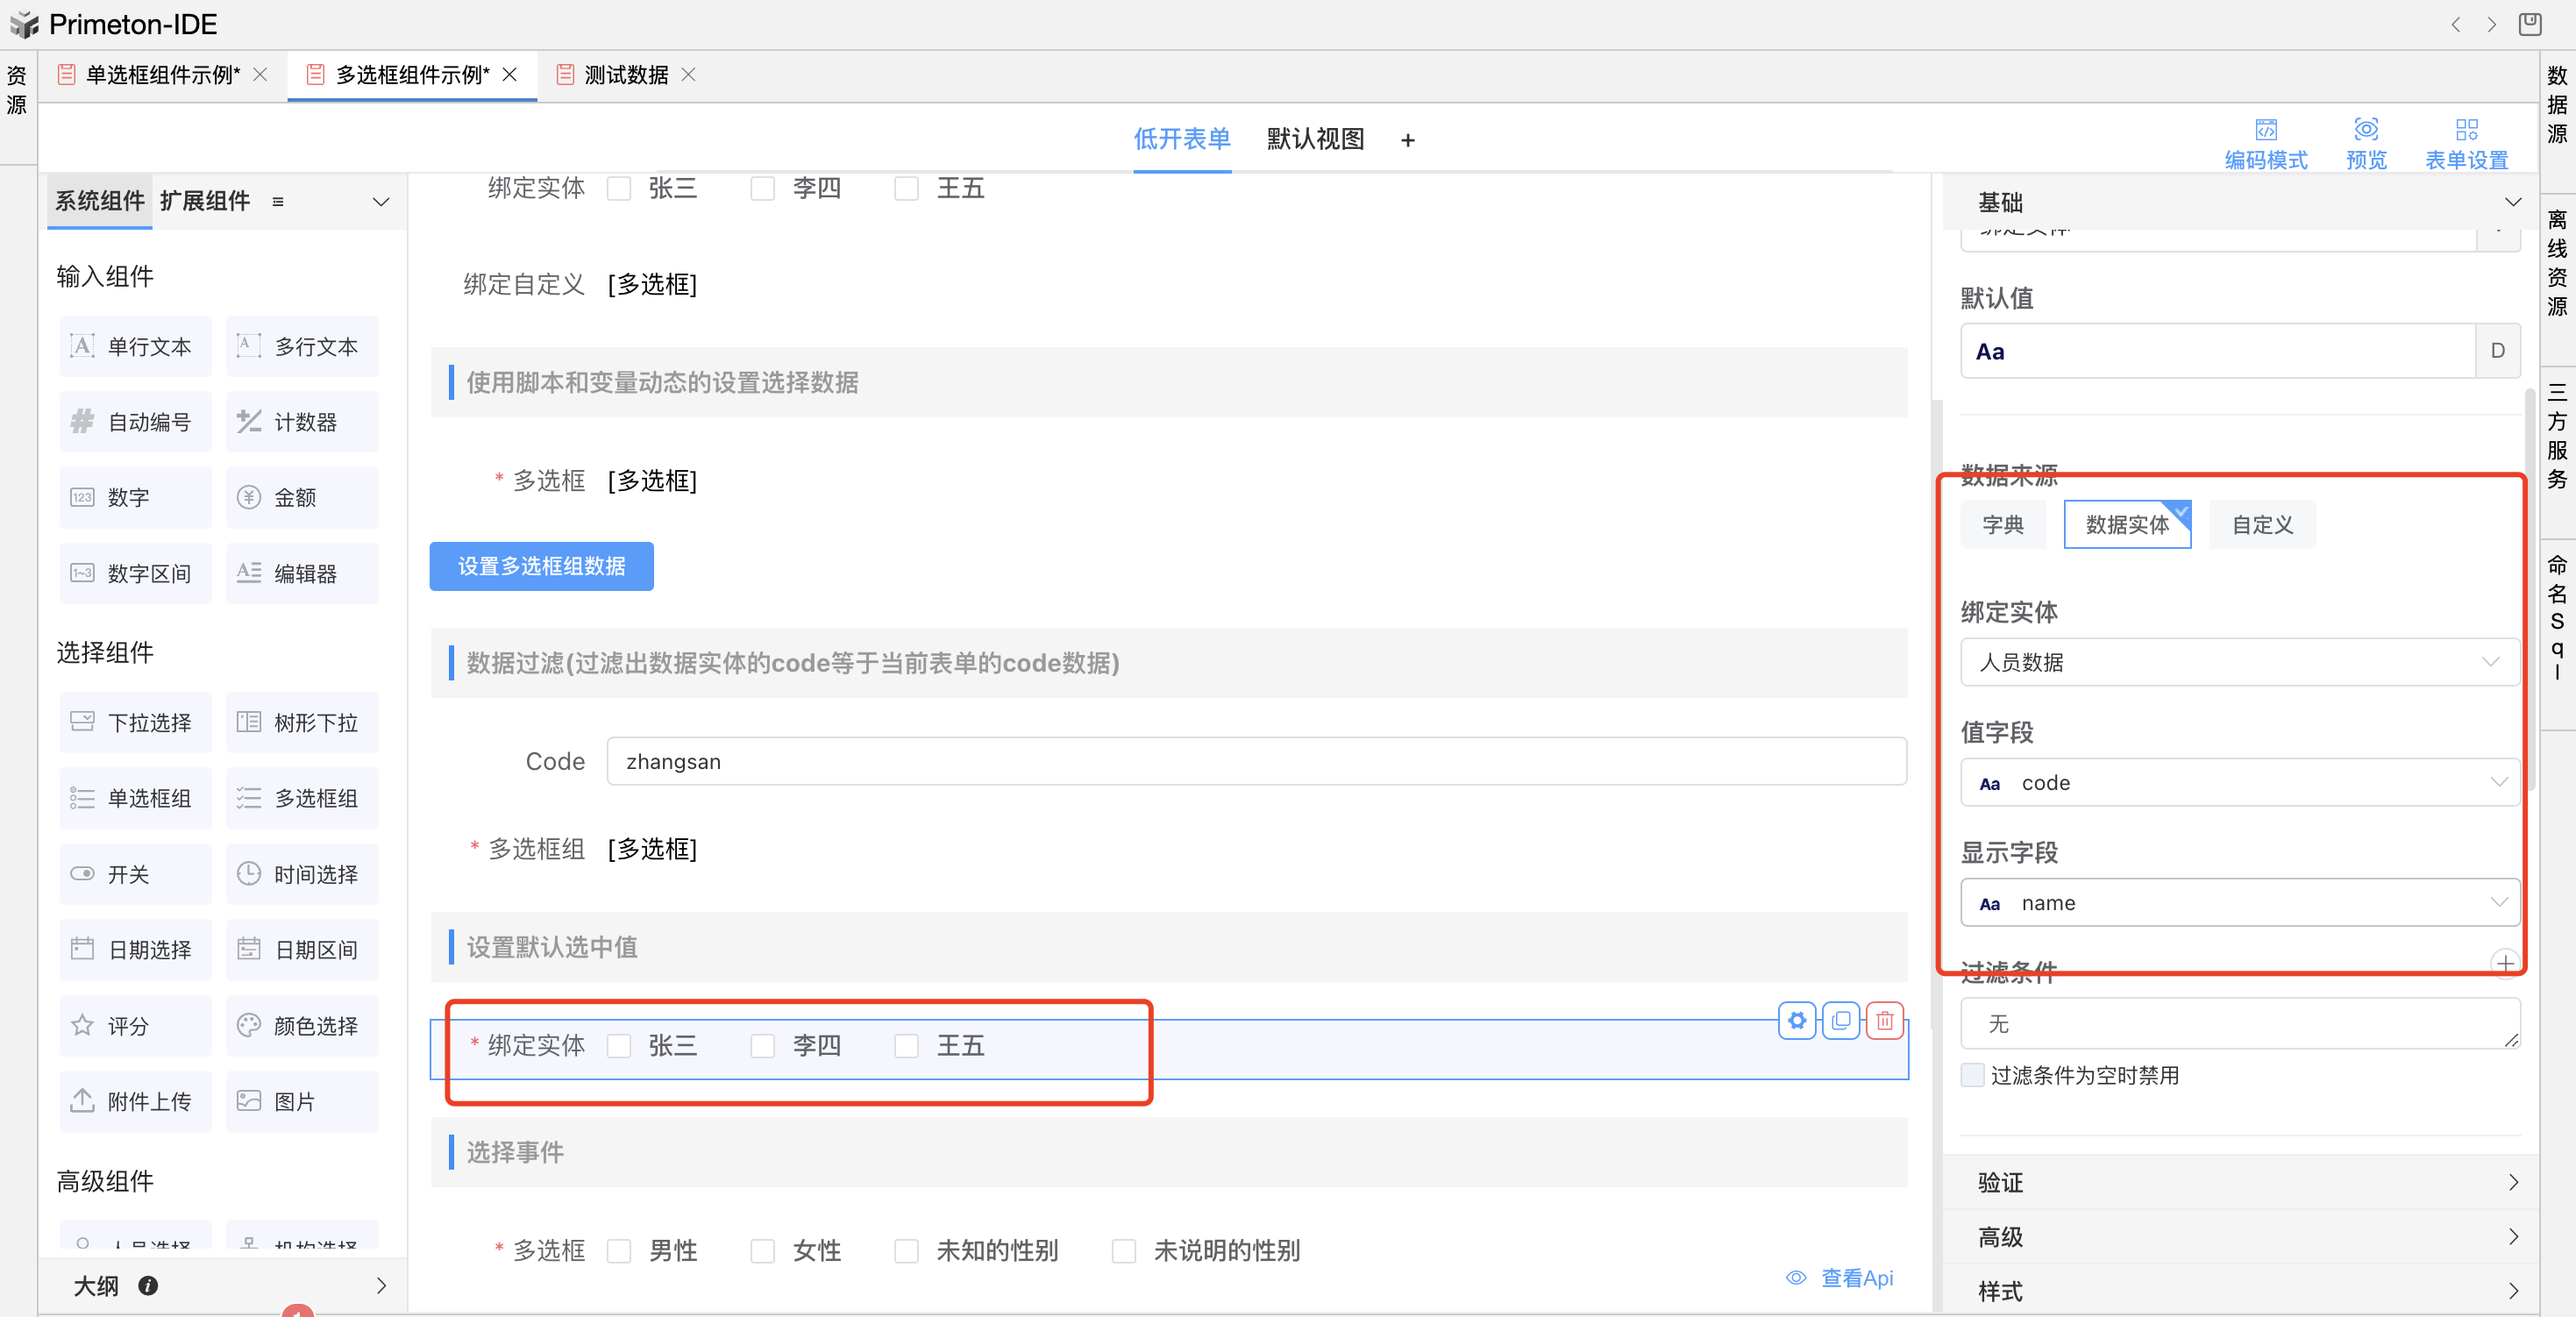This screenshot has height=1317, width=2576.
Task: Click the 多选框组 component icon
Action: coord(249,798)
